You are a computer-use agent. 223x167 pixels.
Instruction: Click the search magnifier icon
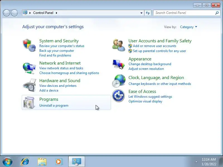click(x=217, y=13)
